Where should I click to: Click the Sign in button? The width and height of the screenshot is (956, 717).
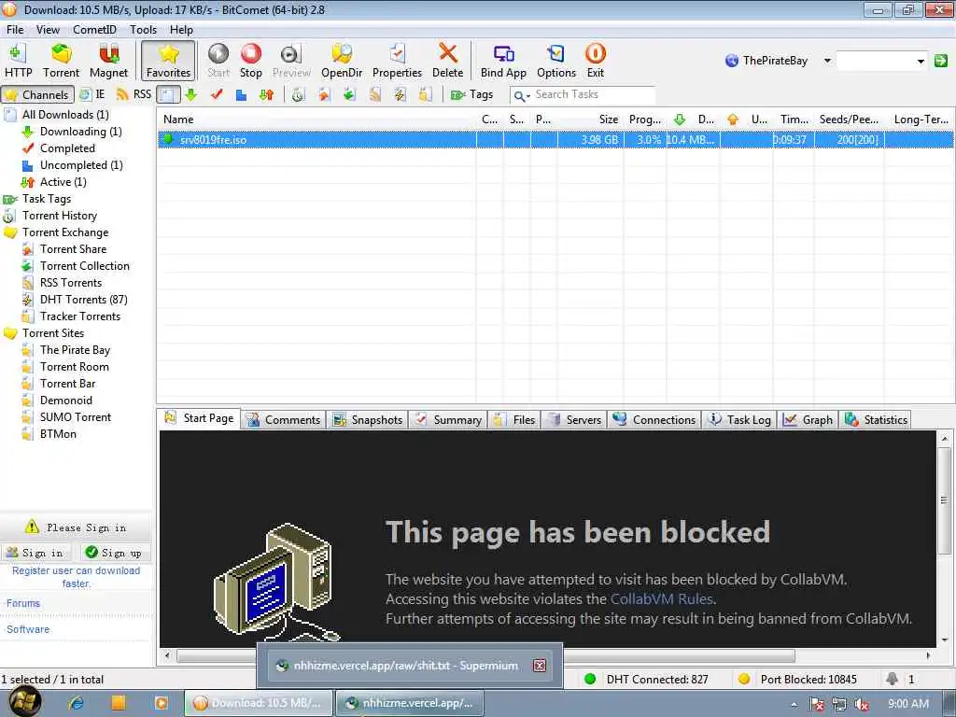coord(35,553)
